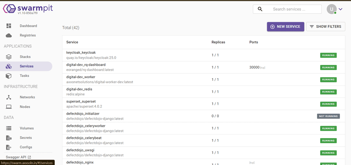351x165 pixels.
Task: Open the Secrets icon in sidebar
Action: [x=9, y=138]
